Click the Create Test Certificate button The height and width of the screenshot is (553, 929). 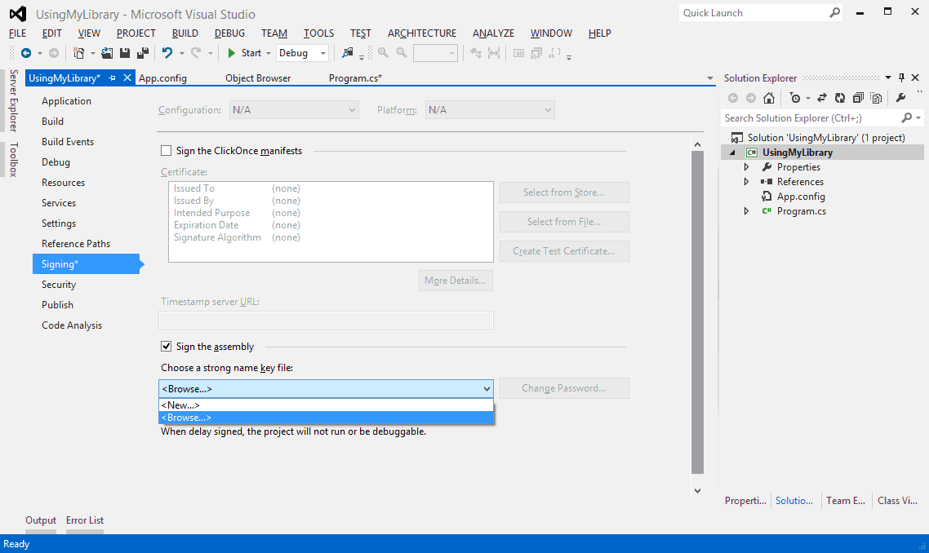pos(564,250)
